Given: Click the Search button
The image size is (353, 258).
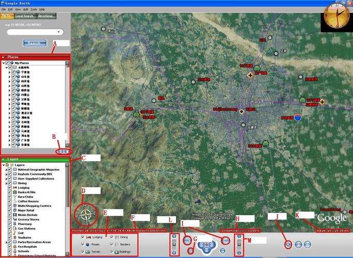Looking at the screenshot, I should click(34, 43).
